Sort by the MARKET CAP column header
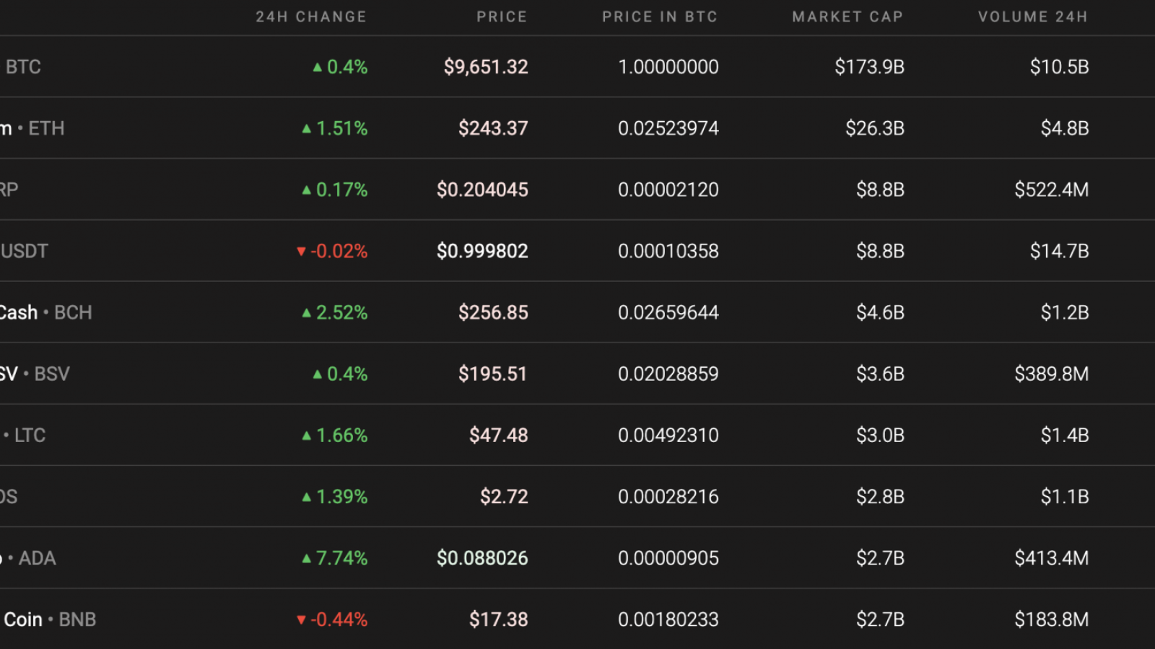Viewport: 1155px width, 649px height. coord(847,17)
